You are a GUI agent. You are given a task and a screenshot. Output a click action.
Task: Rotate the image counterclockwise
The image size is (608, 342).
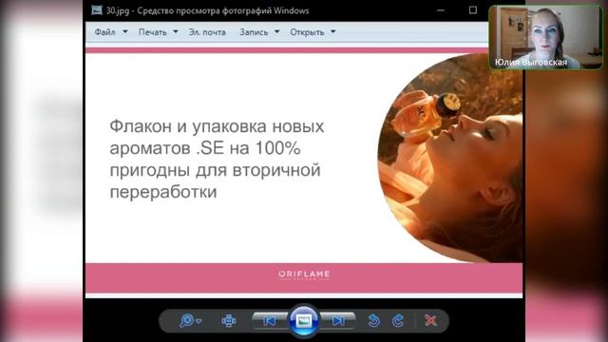(373, 321)
